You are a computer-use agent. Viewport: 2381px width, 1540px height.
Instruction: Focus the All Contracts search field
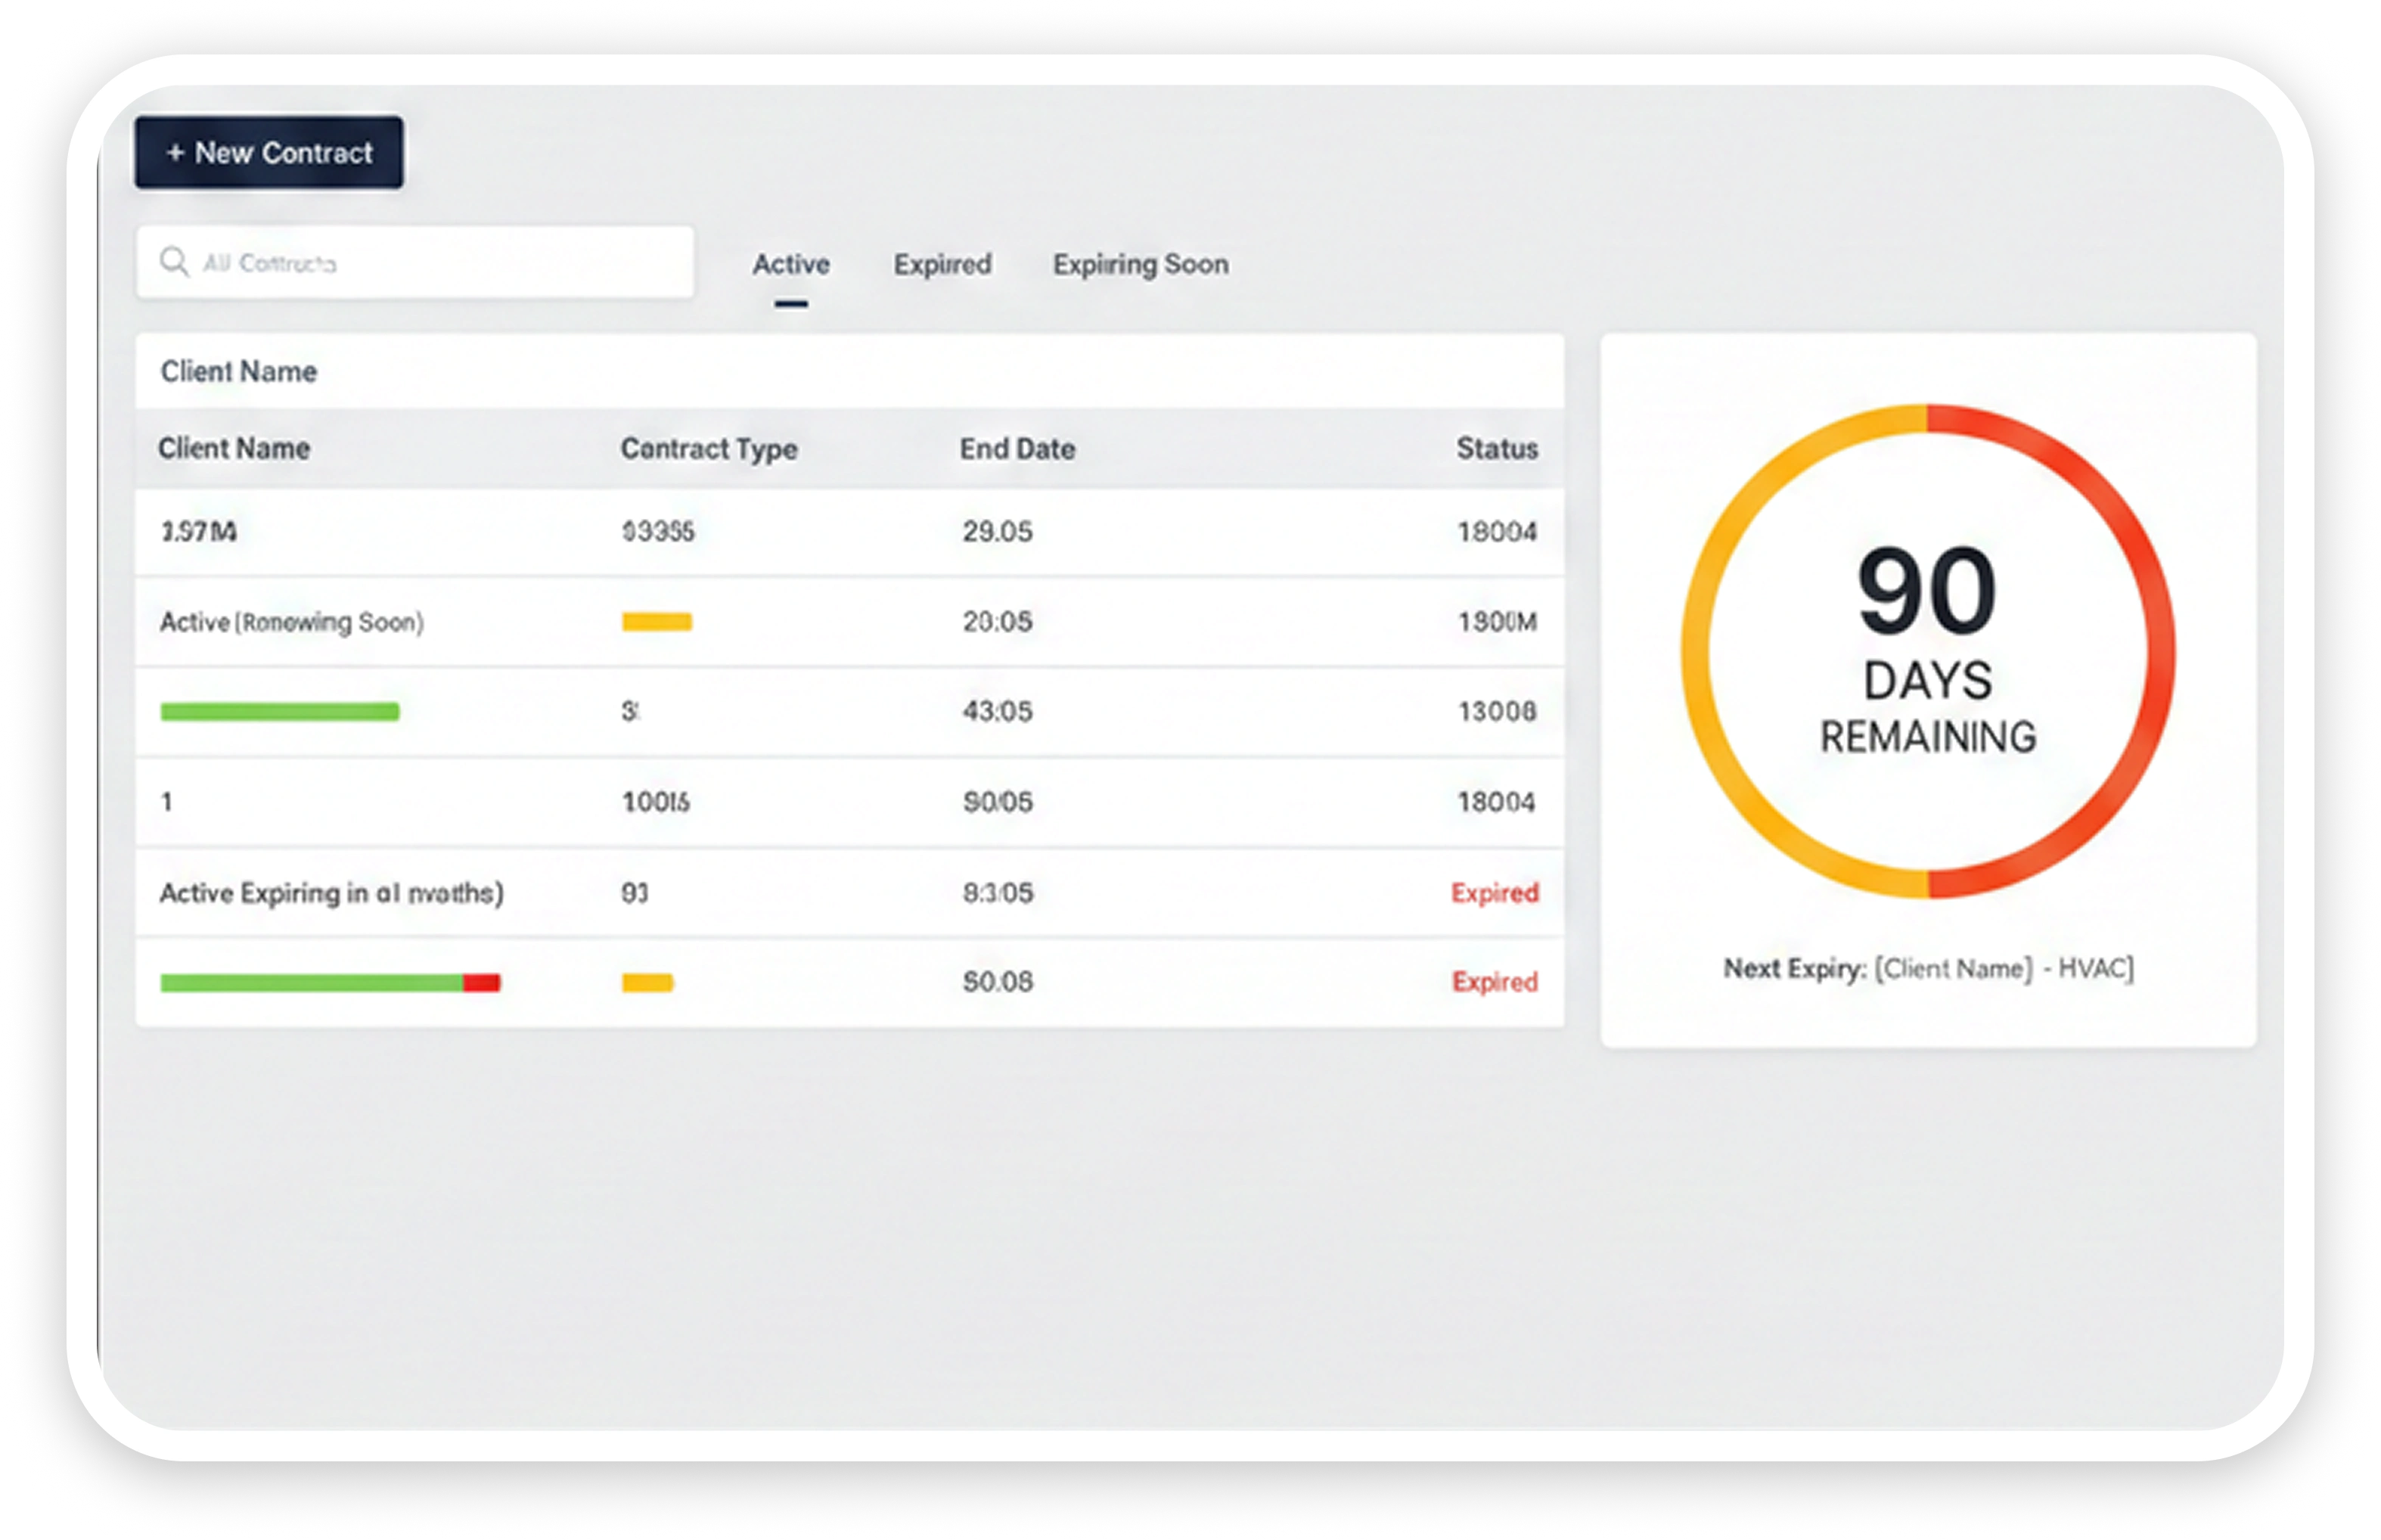415,262
